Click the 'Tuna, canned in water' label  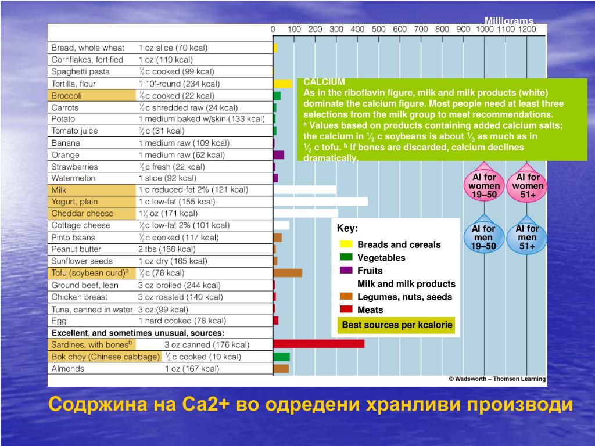click(x=92, y=310)
